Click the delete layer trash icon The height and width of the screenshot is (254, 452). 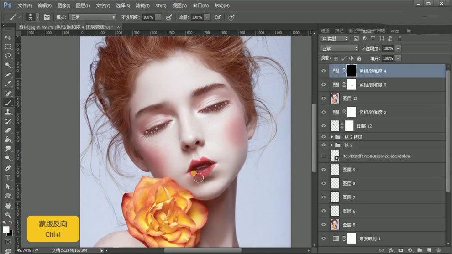(439, 250)
